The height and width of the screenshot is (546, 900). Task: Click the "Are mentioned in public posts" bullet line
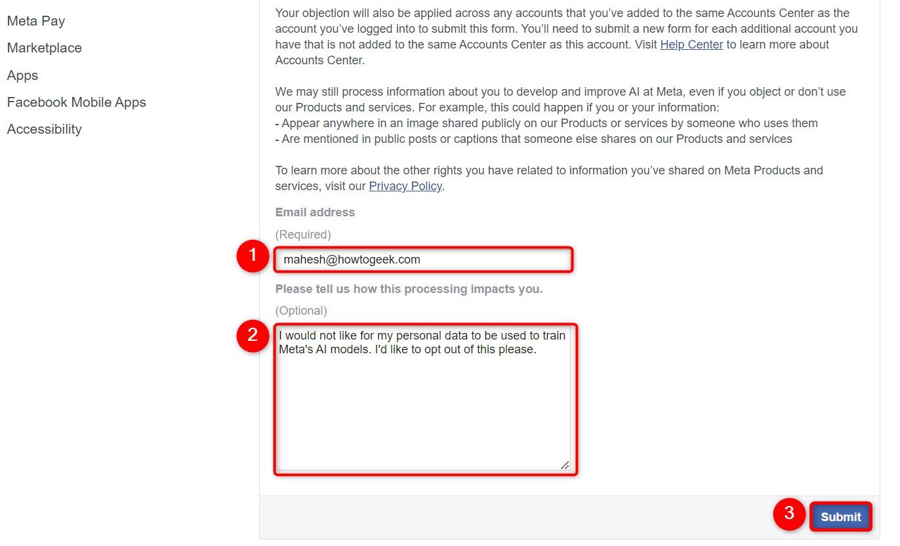[534, 139]
